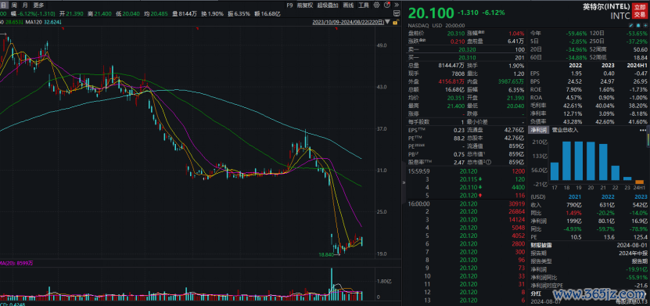Click the orange 24H1 bar in profit chart
Screen dimensions: 650x306
click(640, 182)
